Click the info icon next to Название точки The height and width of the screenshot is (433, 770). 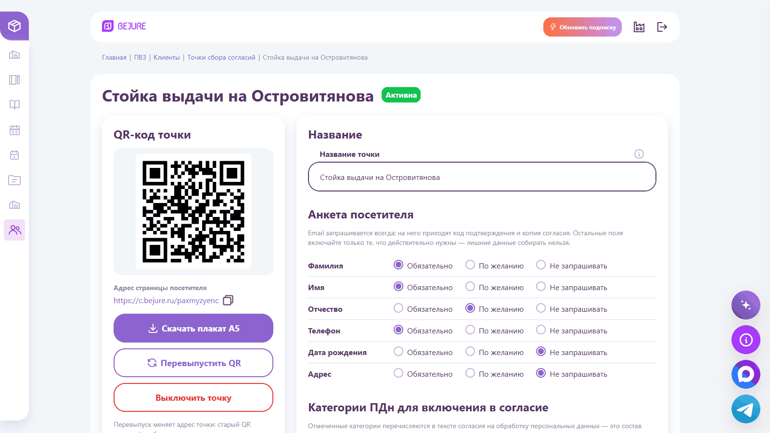pyautogui.click(x=639, y=154)
